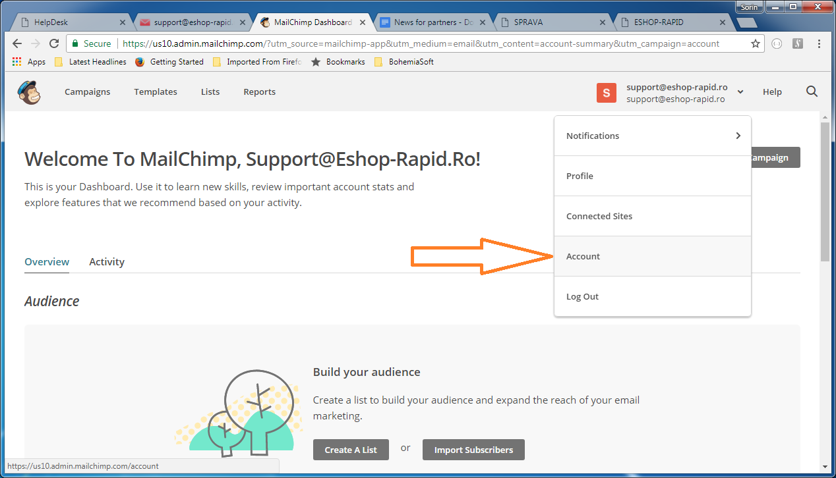The image size is (836, 478).
Task: Open the BohemiaSoft bookmark folder
Action: coord(404,62)
